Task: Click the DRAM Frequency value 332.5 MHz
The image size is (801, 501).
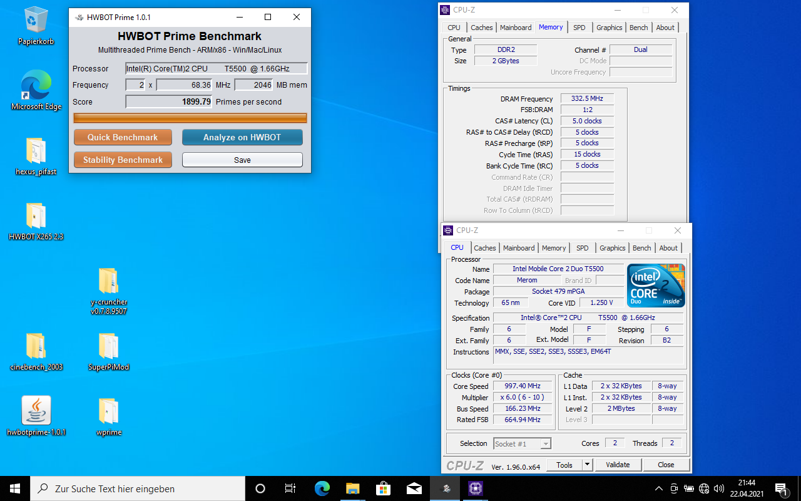Action: [x=587, y=99]
